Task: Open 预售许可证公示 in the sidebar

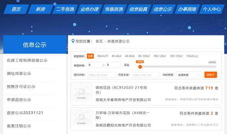Action: pos(21,87)
